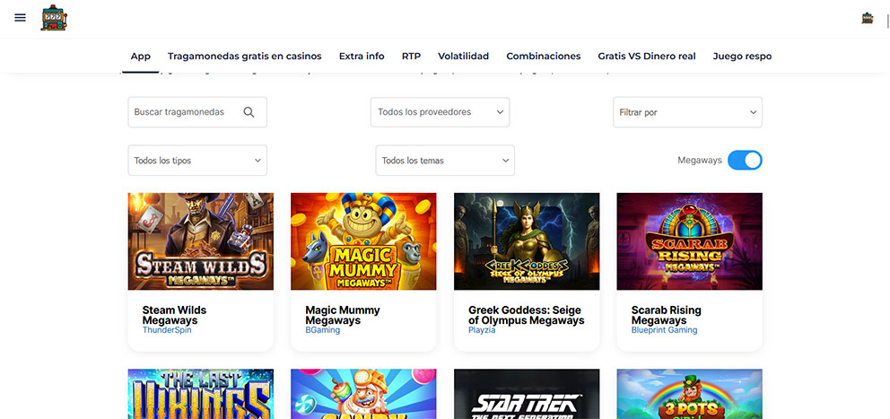The image size is (890, 419).
Task: Click the BGaming provider link
Action: tap(320, 330)
